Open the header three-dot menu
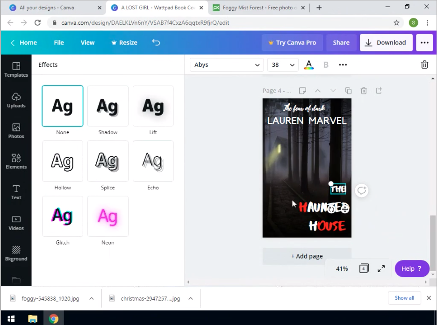The image size is (437, 325). click(x=424, y=43)
